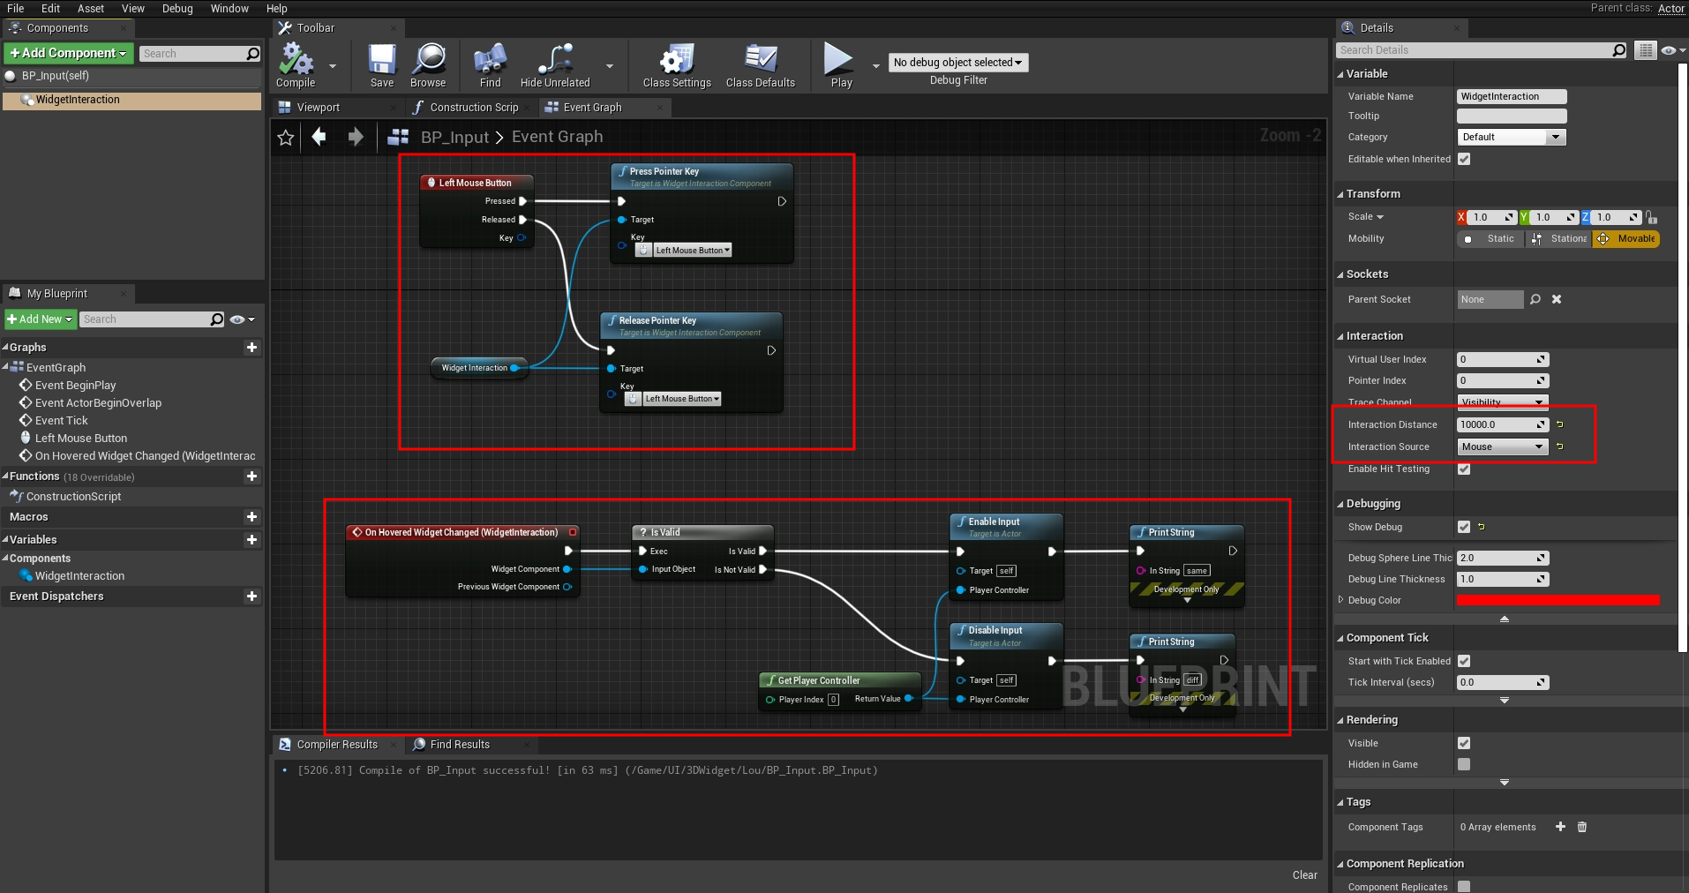The height and width of the screenshot is (893, 1689).
Task: Switch to the Viewport tab
Action: click(x=318, y=108)
